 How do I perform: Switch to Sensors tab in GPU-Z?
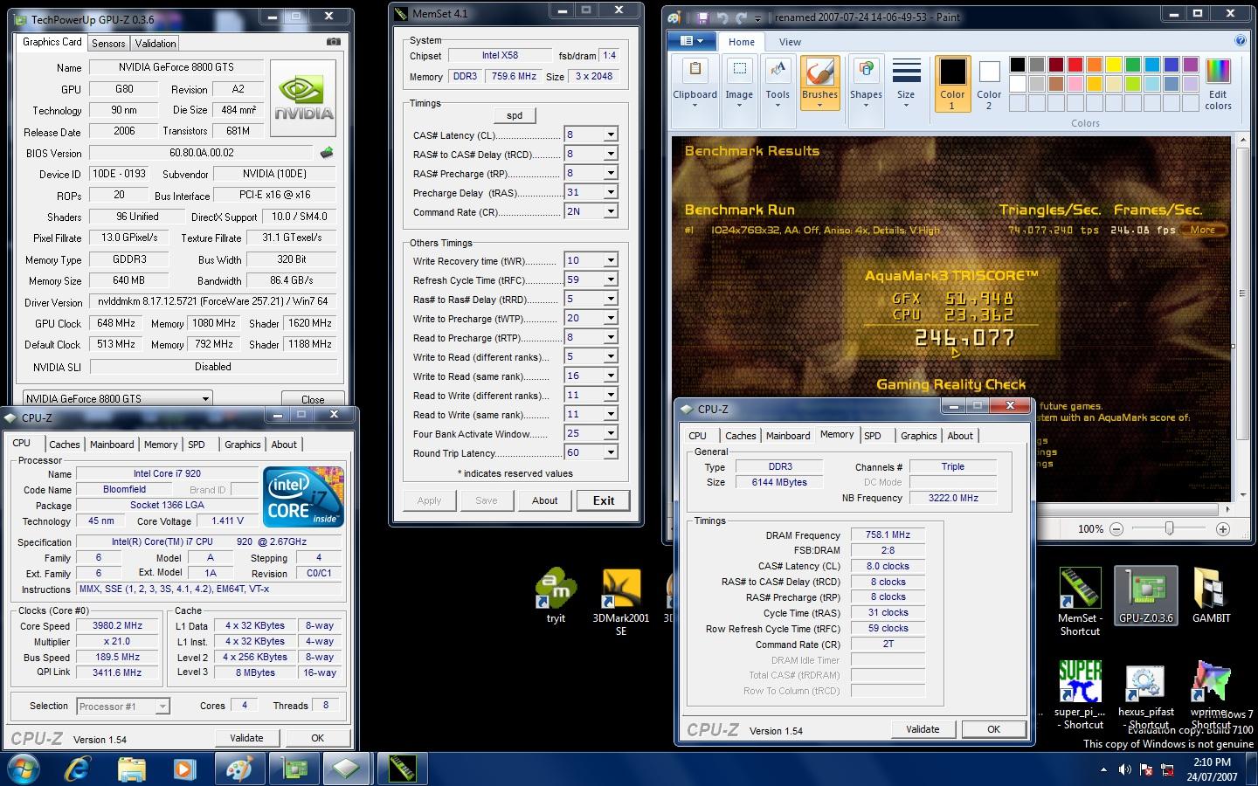108,43
